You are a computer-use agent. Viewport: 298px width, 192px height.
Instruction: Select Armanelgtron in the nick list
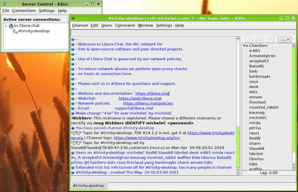coord(262,56)
